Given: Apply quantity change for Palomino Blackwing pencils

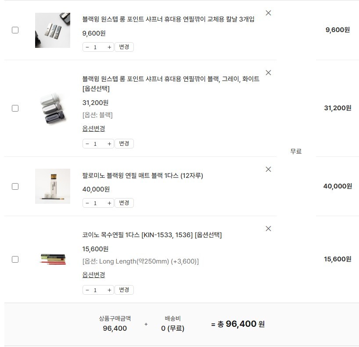Looking at the screenshot, I should (x=124, y=203).
